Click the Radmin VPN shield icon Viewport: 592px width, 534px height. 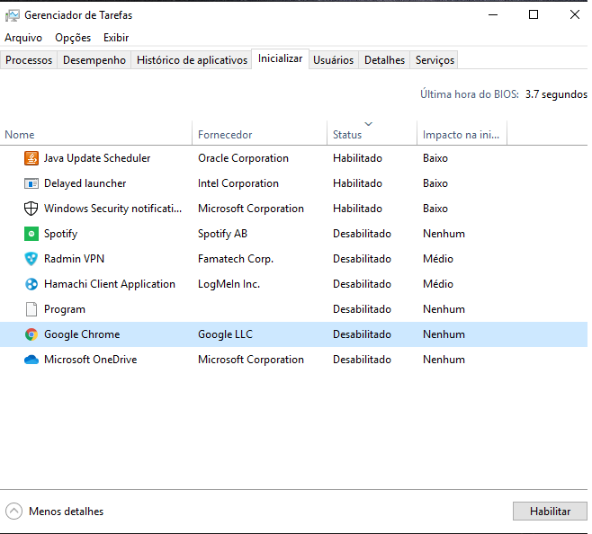coord(31,259)
